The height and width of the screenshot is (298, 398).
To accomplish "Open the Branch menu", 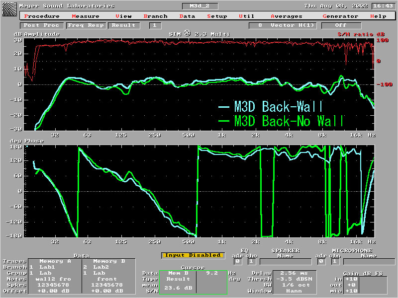I will coord(156,16).
